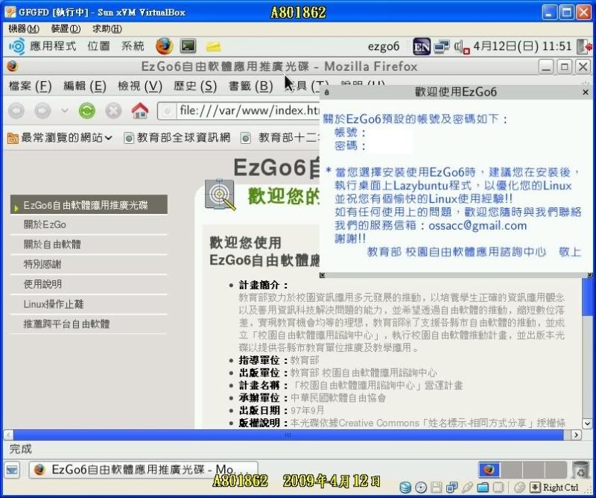Click the VirtualBox optical disc status icon
The image size is (596, 498).
tap(421, 488)
